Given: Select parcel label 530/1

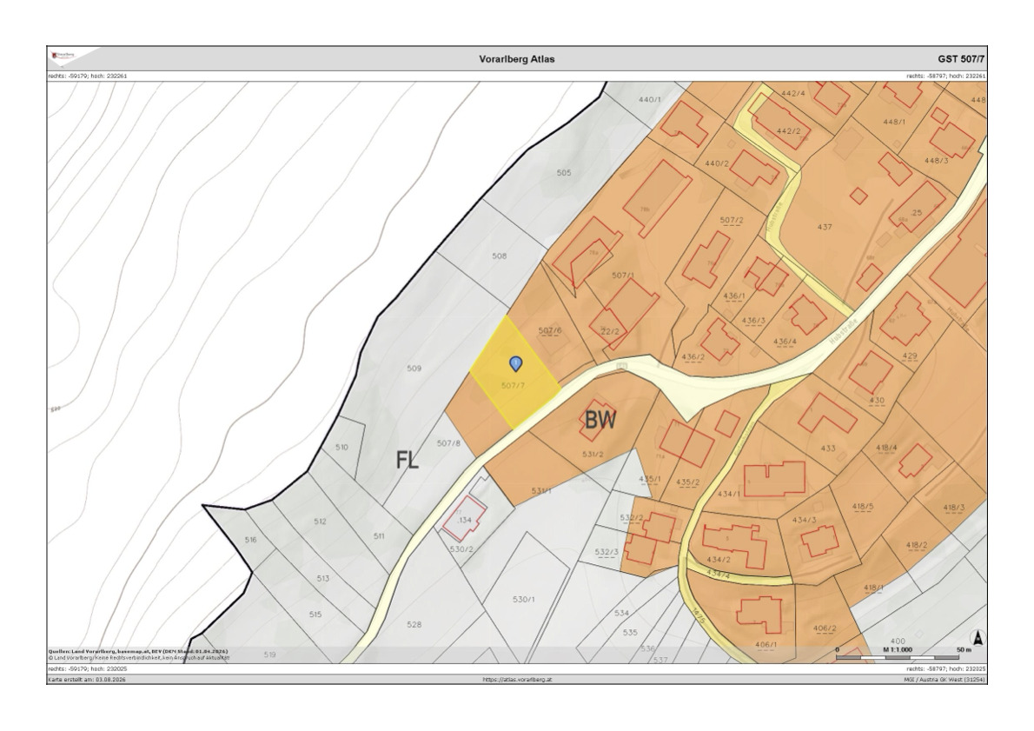Looking at the screenshot, I should pyautogui.click(x=524, y=599).
